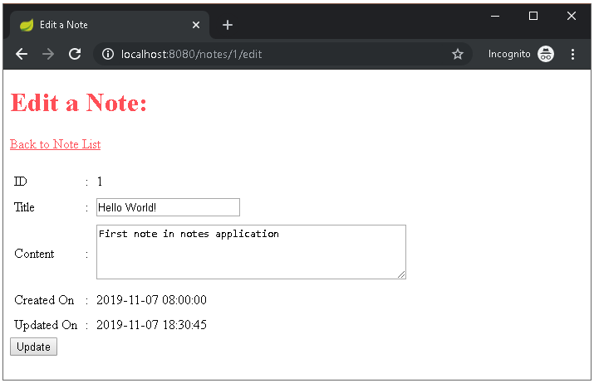The image size is (594, 383).
Task: Minimize the browser window
Action: pos(495,16)
